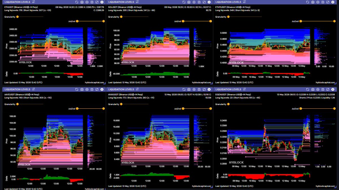
Task: Open hyblockcapital.com link under ETHUSDT chart
Action: [95, 82]
